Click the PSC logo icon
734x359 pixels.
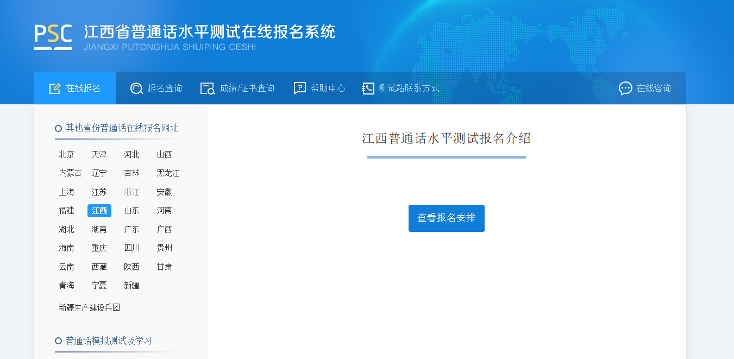53,36
